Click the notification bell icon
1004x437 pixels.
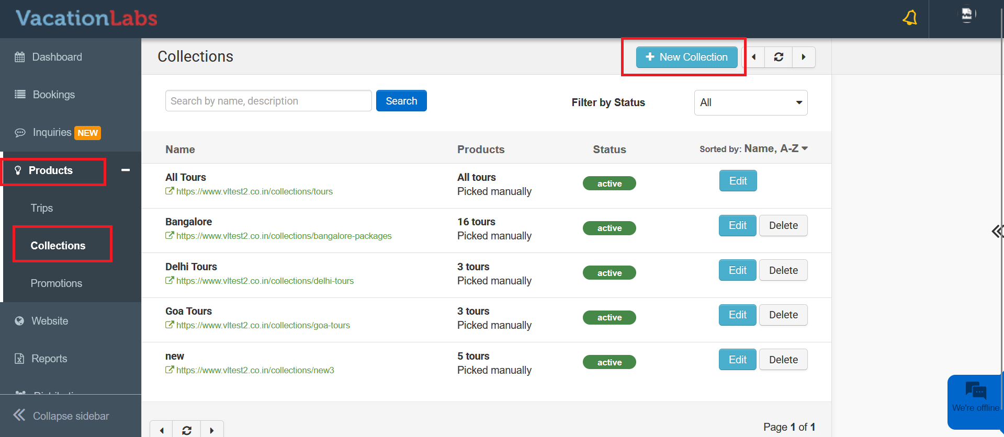click(910, 18)
